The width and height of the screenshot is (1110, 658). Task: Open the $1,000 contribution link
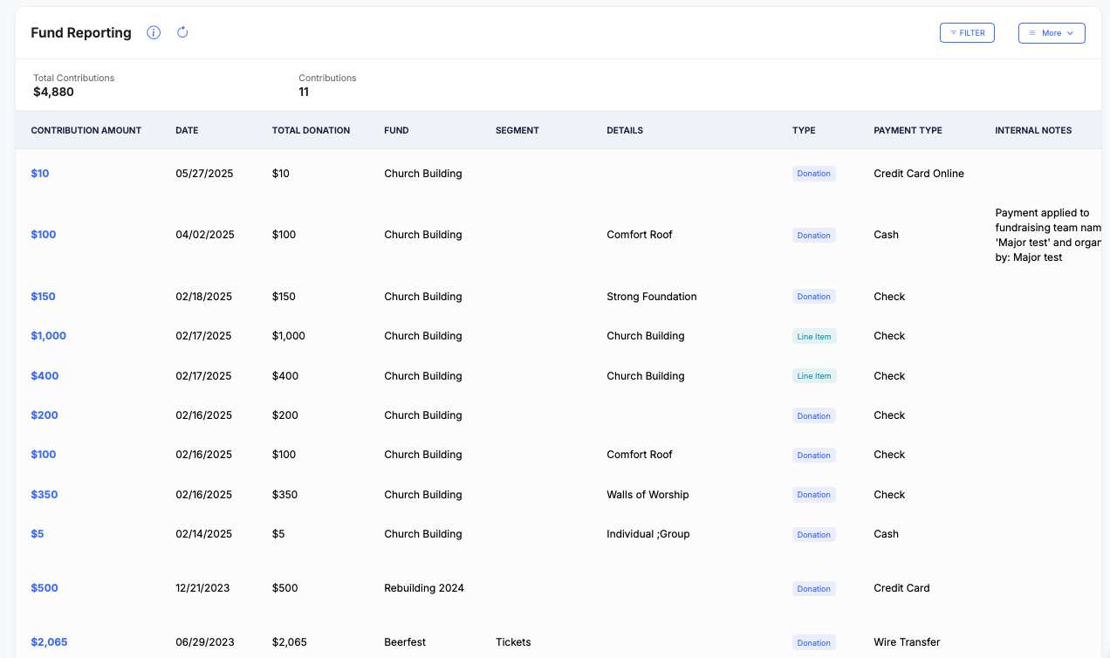click(x=48, y=336)
